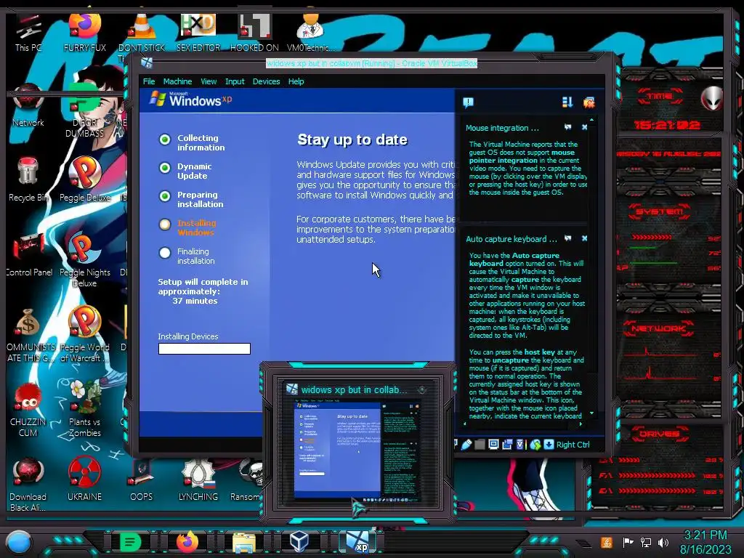
Task: Select the This PC desktop icon
Action: click(28, 32)
